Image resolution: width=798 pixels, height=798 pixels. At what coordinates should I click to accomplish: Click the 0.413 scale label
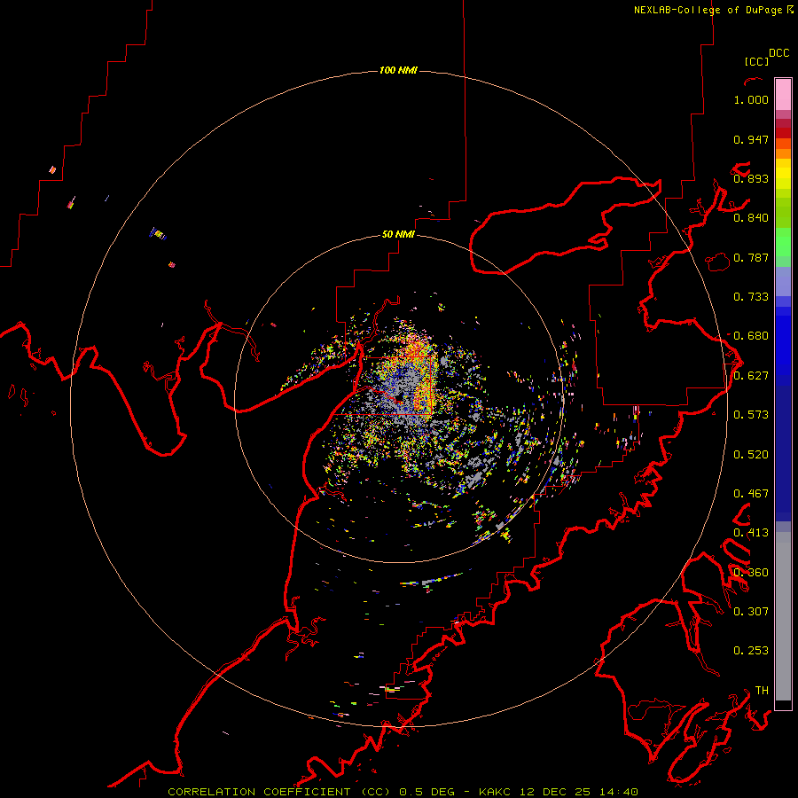(x=751, y=533)
